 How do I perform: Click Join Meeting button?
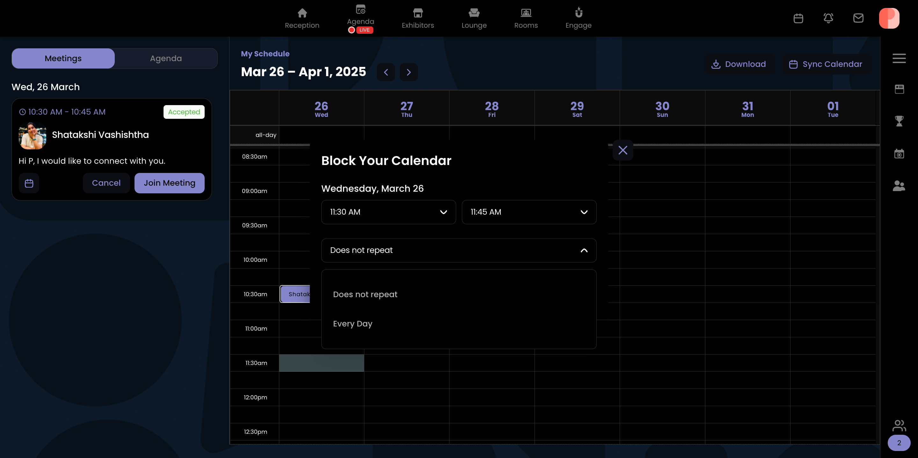pyautogui.click(x=169, y=183)
